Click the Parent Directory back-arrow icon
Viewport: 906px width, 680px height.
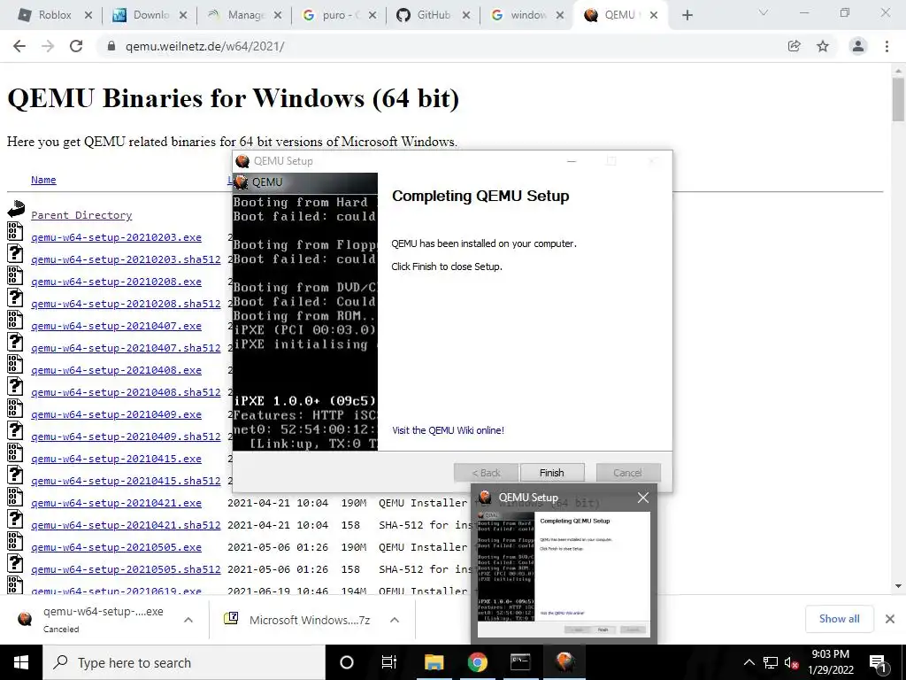click(16, 209)
